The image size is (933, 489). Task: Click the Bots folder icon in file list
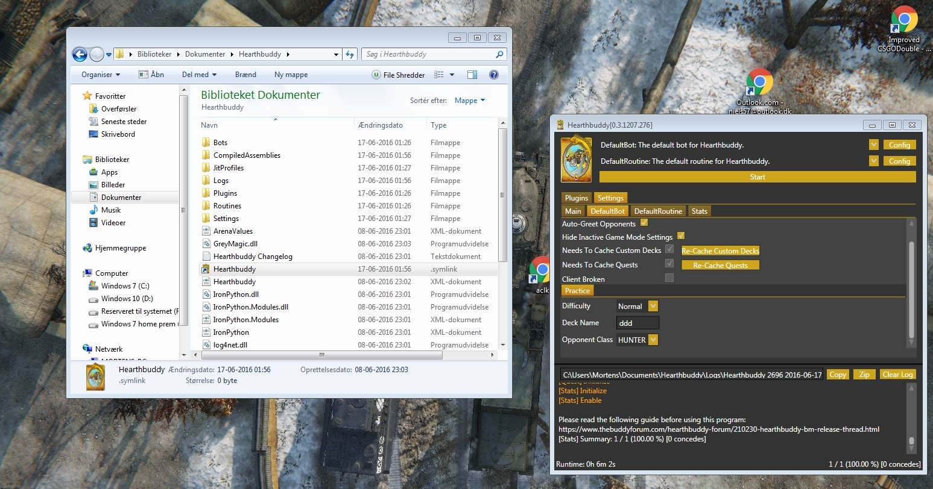tap(206, 143)
